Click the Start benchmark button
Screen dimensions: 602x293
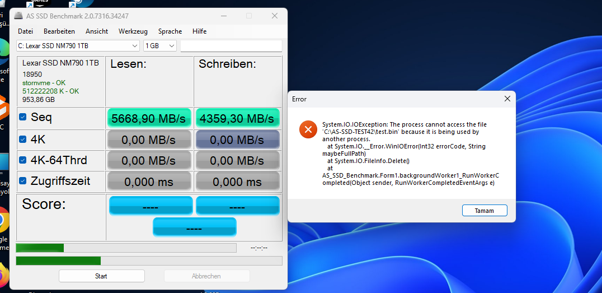coord(101,276)
